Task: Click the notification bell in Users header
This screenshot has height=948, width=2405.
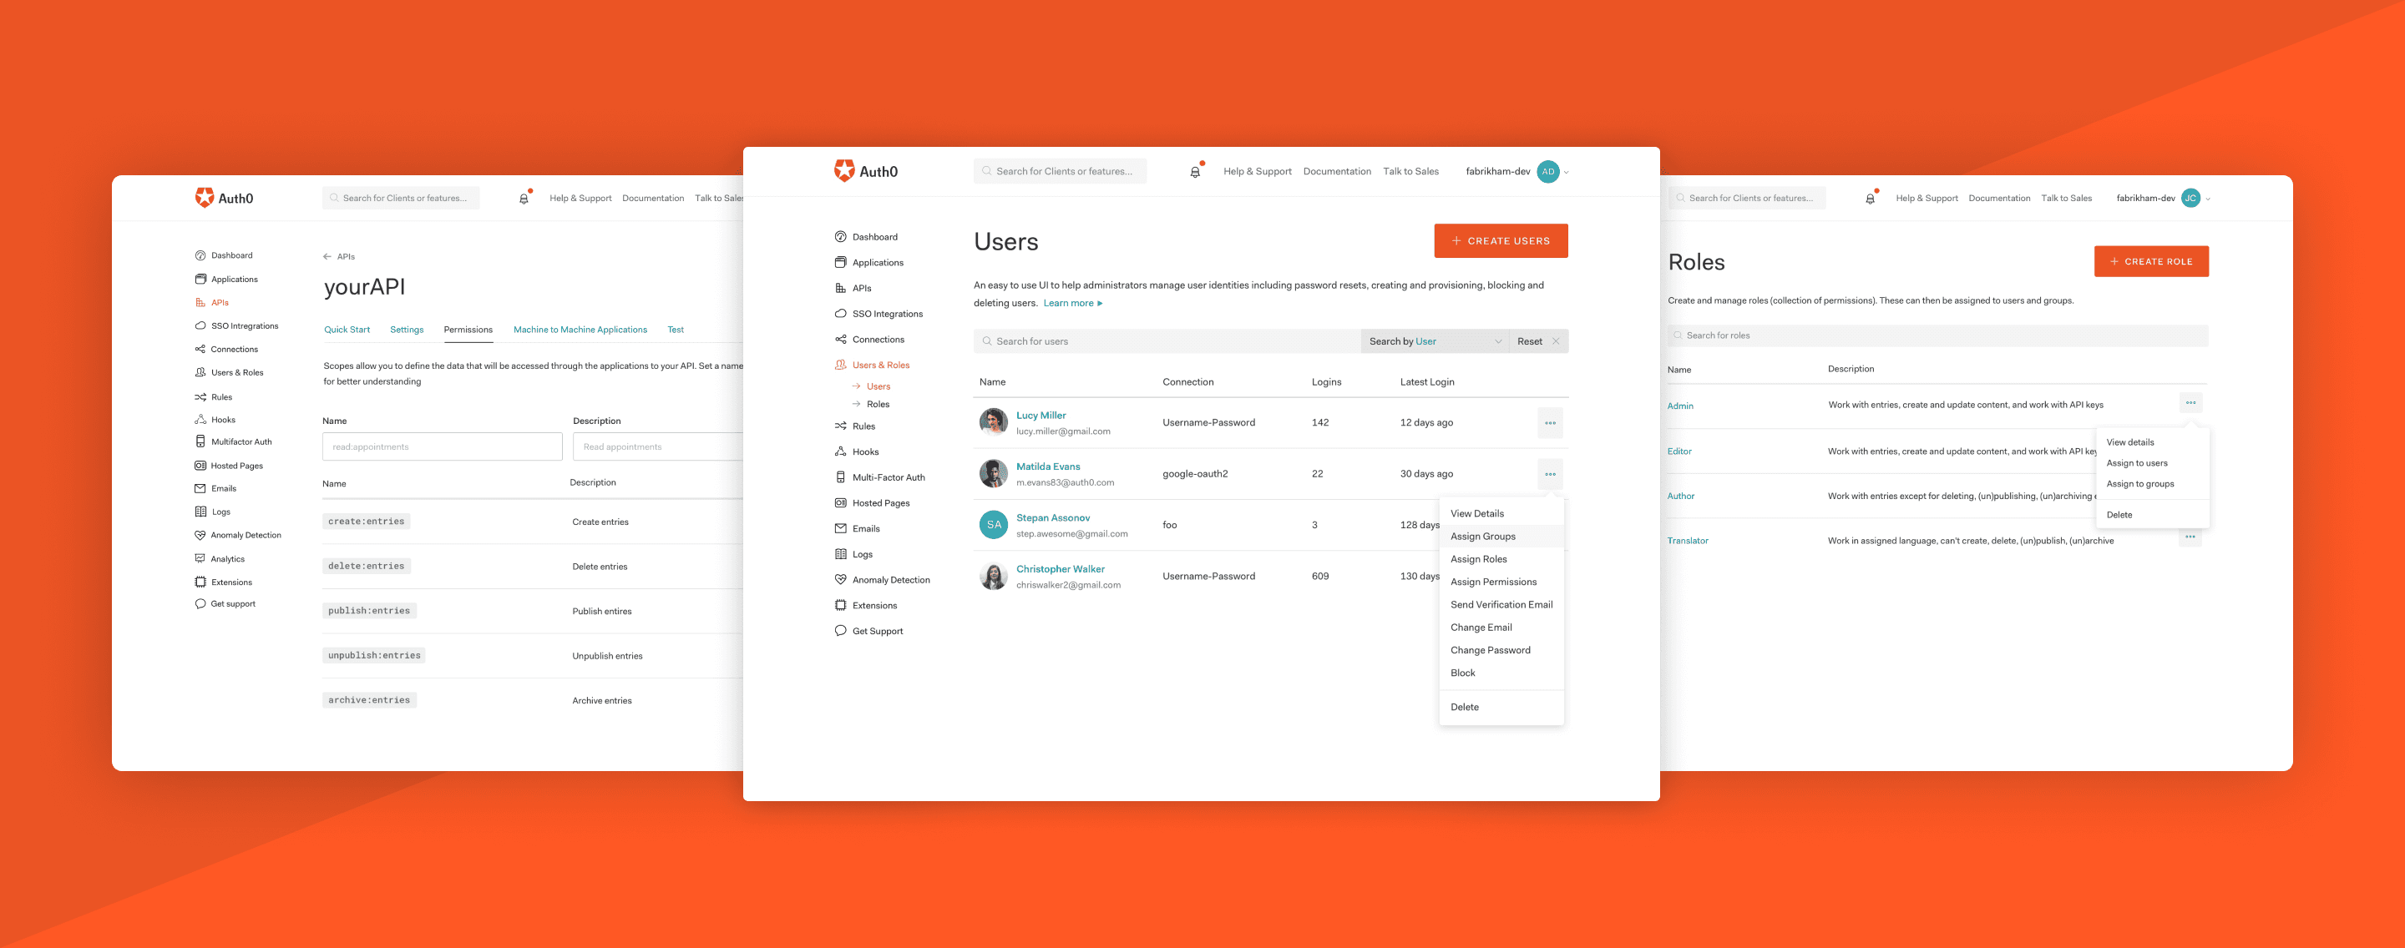Action: pyautogui.click(x=1194, y=172)
